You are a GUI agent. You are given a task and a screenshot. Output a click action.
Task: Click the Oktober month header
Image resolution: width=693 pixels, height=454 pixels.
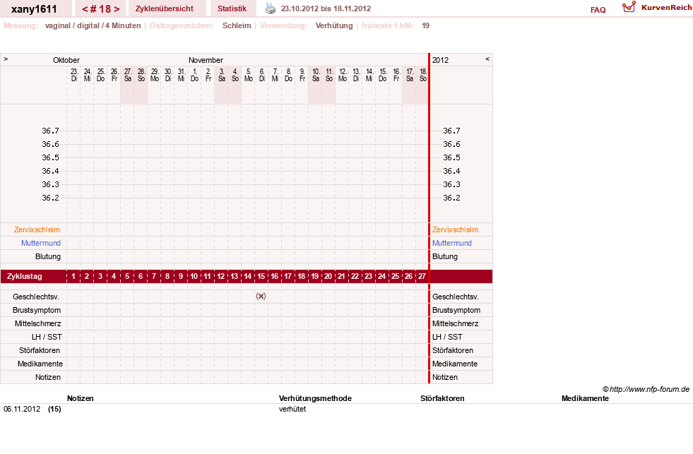(66, 60)
